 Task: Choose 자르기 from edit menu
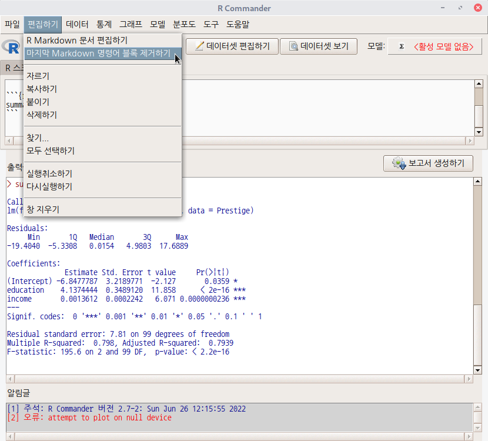pos(103,76)
